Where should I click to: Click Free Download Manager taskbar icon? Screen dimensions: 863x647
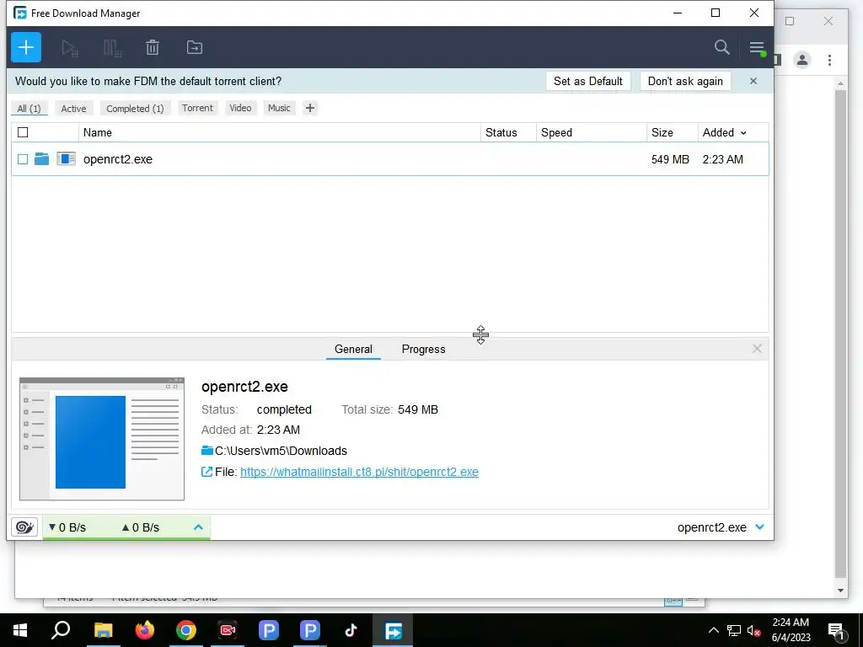click(393, 630)
